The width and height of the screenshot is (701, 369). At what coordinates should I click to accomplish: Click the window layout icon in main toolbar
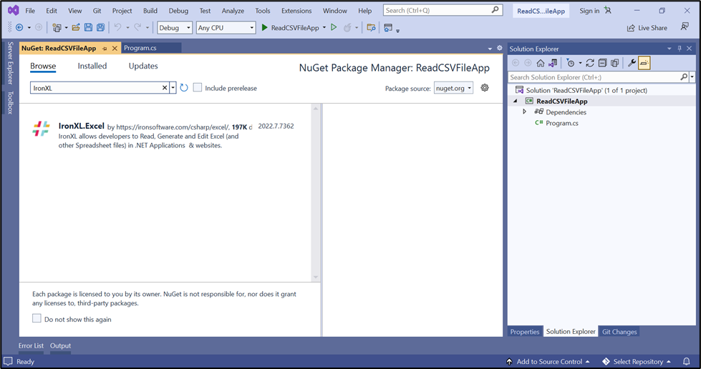[x=388, y=28]
